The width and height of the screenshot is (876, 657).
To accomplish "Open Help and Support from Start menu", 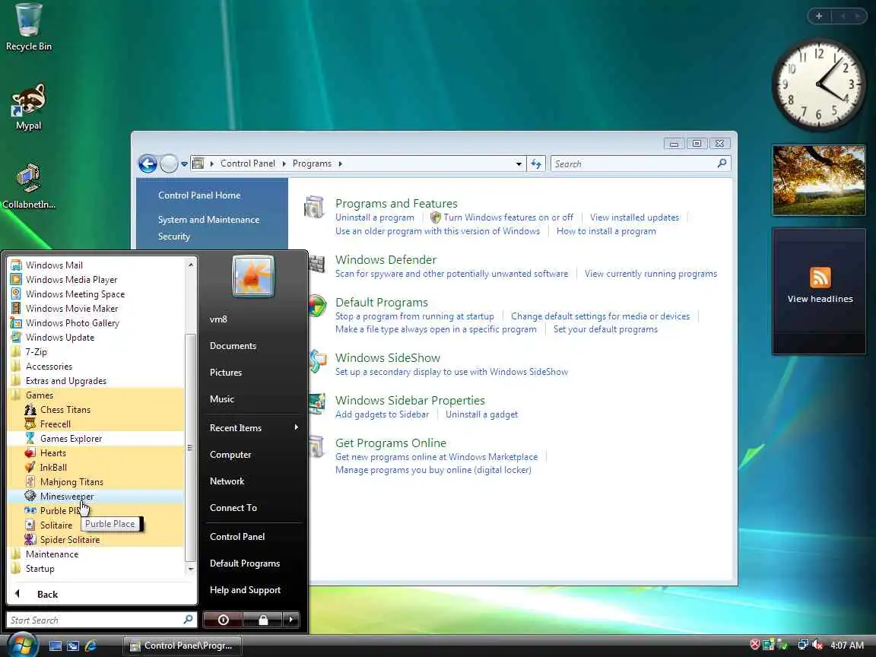I will point(245,590).
